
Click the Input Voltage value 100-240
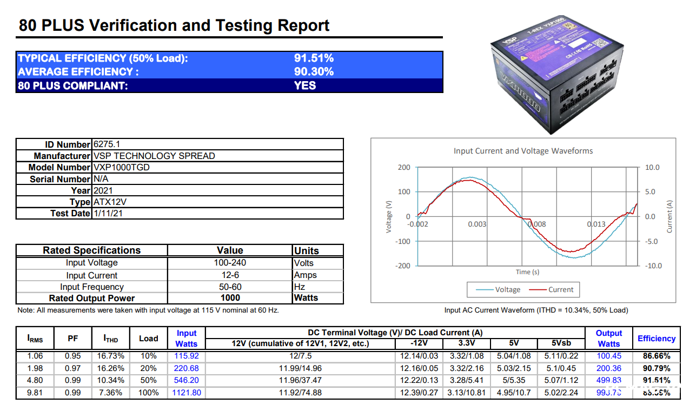[x=230, y=263]
